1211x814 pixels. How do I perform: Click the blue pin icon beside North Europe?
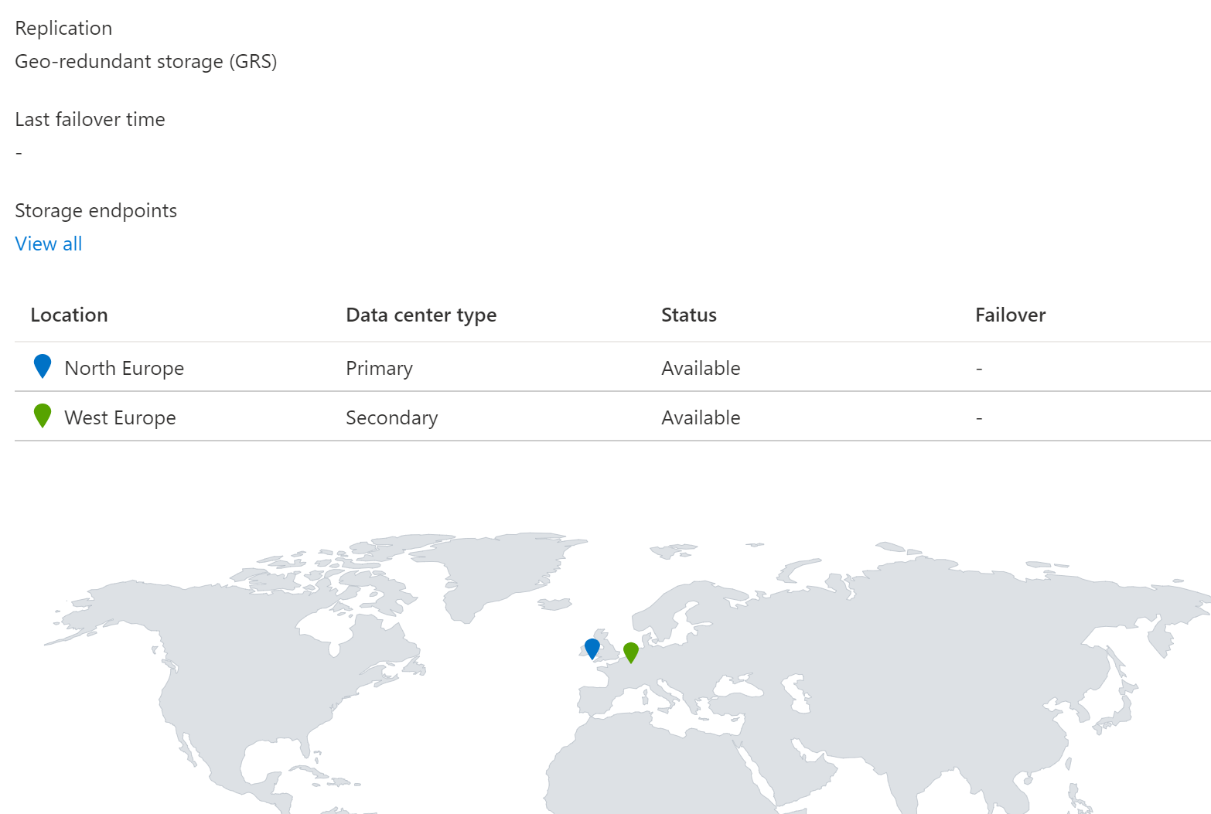(43, 366)
